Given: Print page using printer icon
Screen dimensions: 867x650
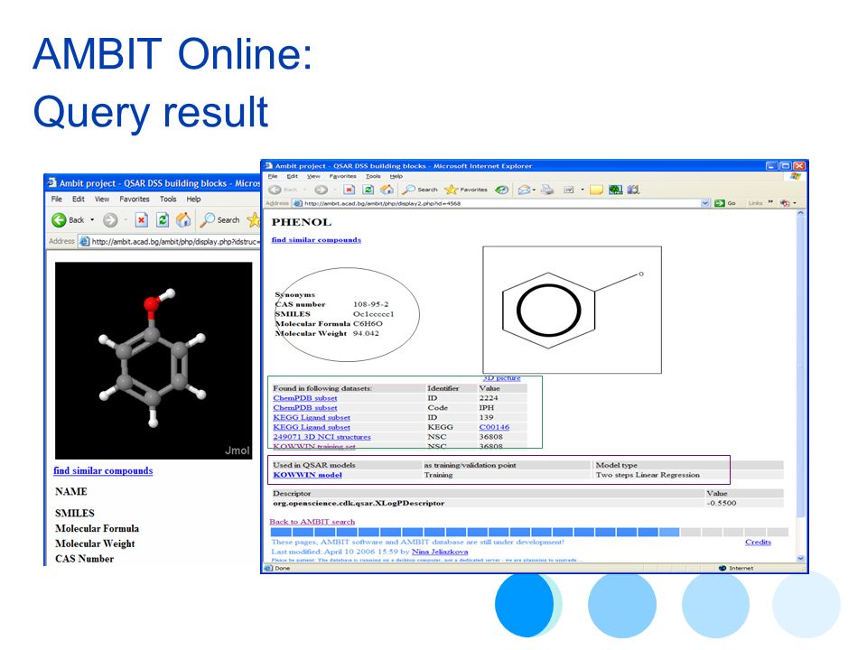Looking at the screenshot, I should (x=547, y=190).
